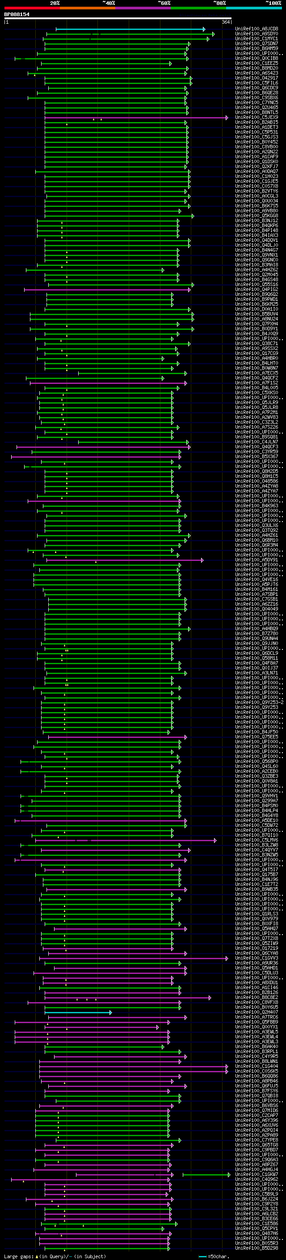Select the UniRef100_Q2KFJ7 entry
The image size is (286, 1260).
[x=257, y=167]
